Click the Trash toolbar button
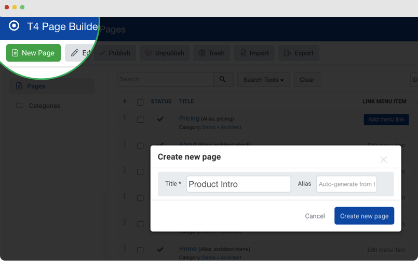The image size is (418, 261). [212, 53]
